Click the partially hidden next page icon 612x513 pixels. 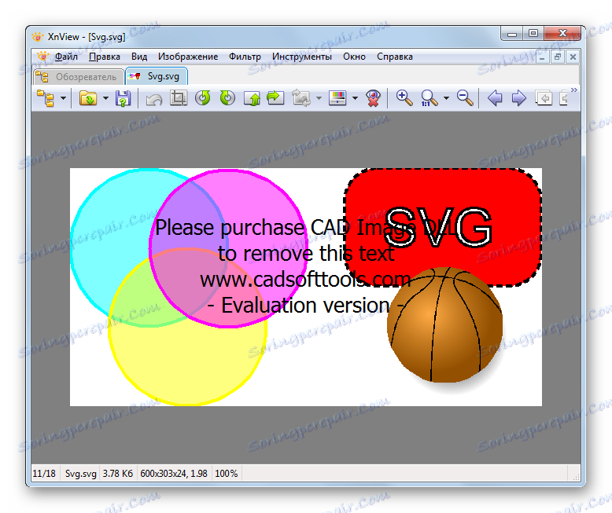(563, 98)
